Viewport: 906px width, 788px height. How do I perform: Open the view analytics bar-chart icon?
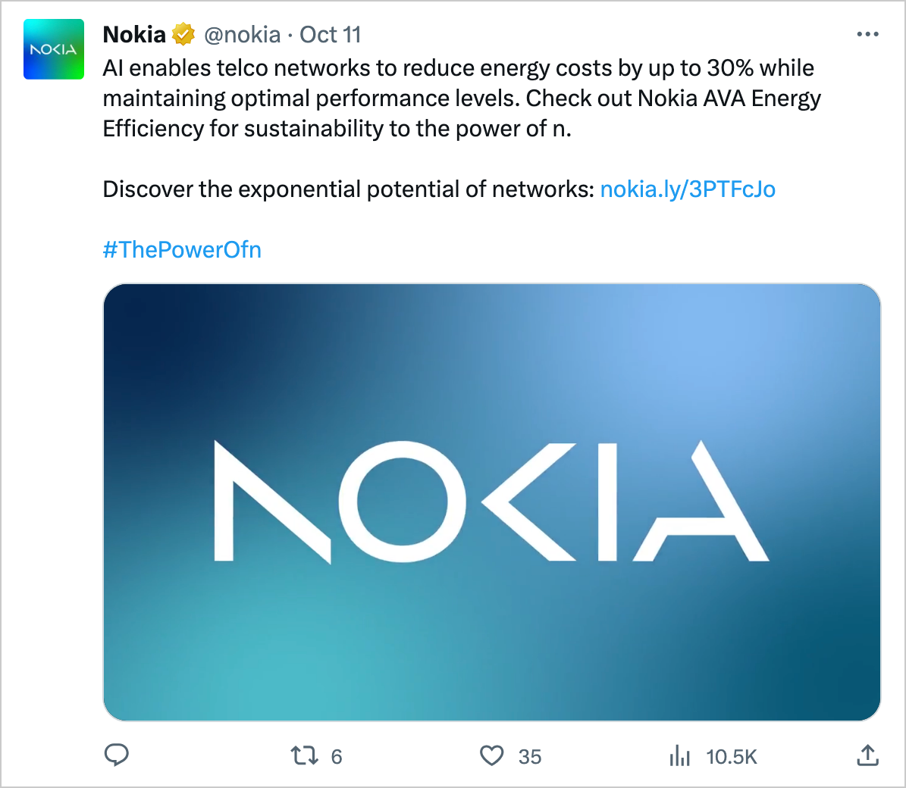click(679, 755)
